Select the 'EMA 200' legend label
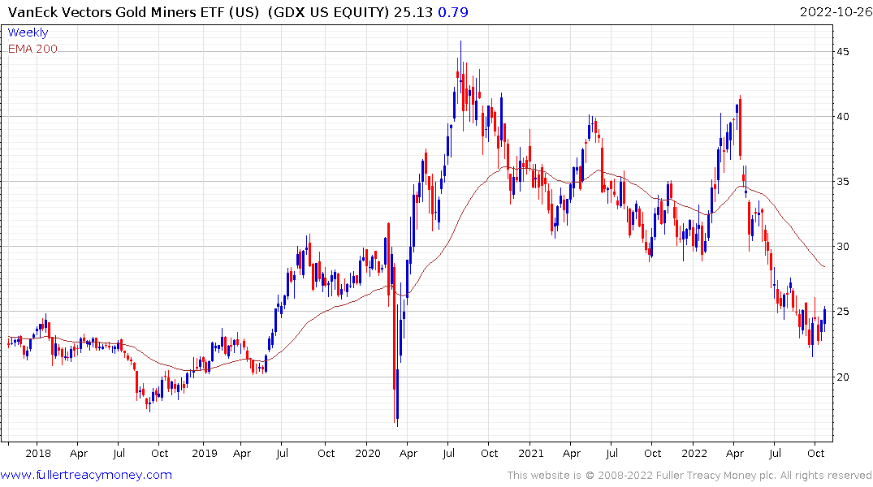 click(x=32, y=49)
